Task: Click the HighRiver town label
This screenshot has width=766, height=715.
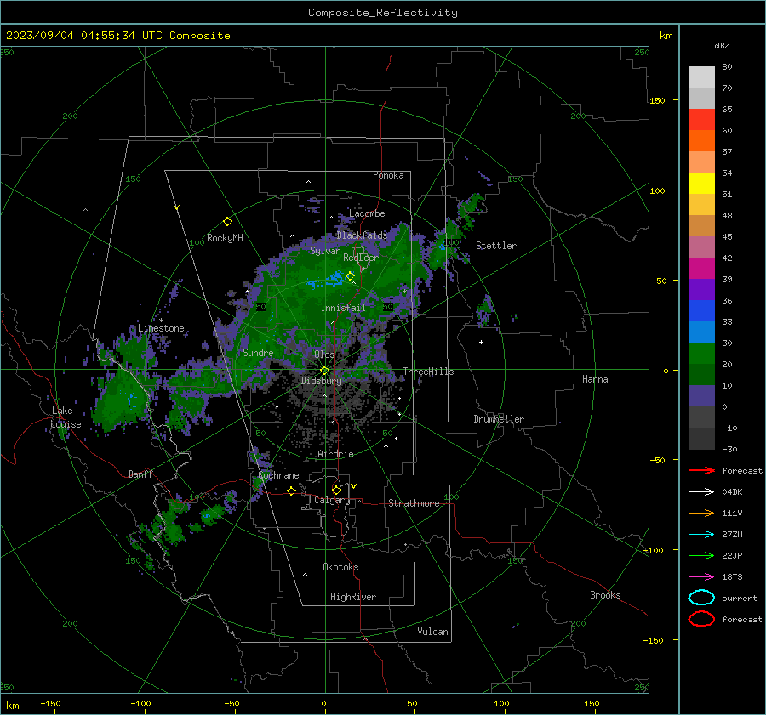Action: click(353, 597)
